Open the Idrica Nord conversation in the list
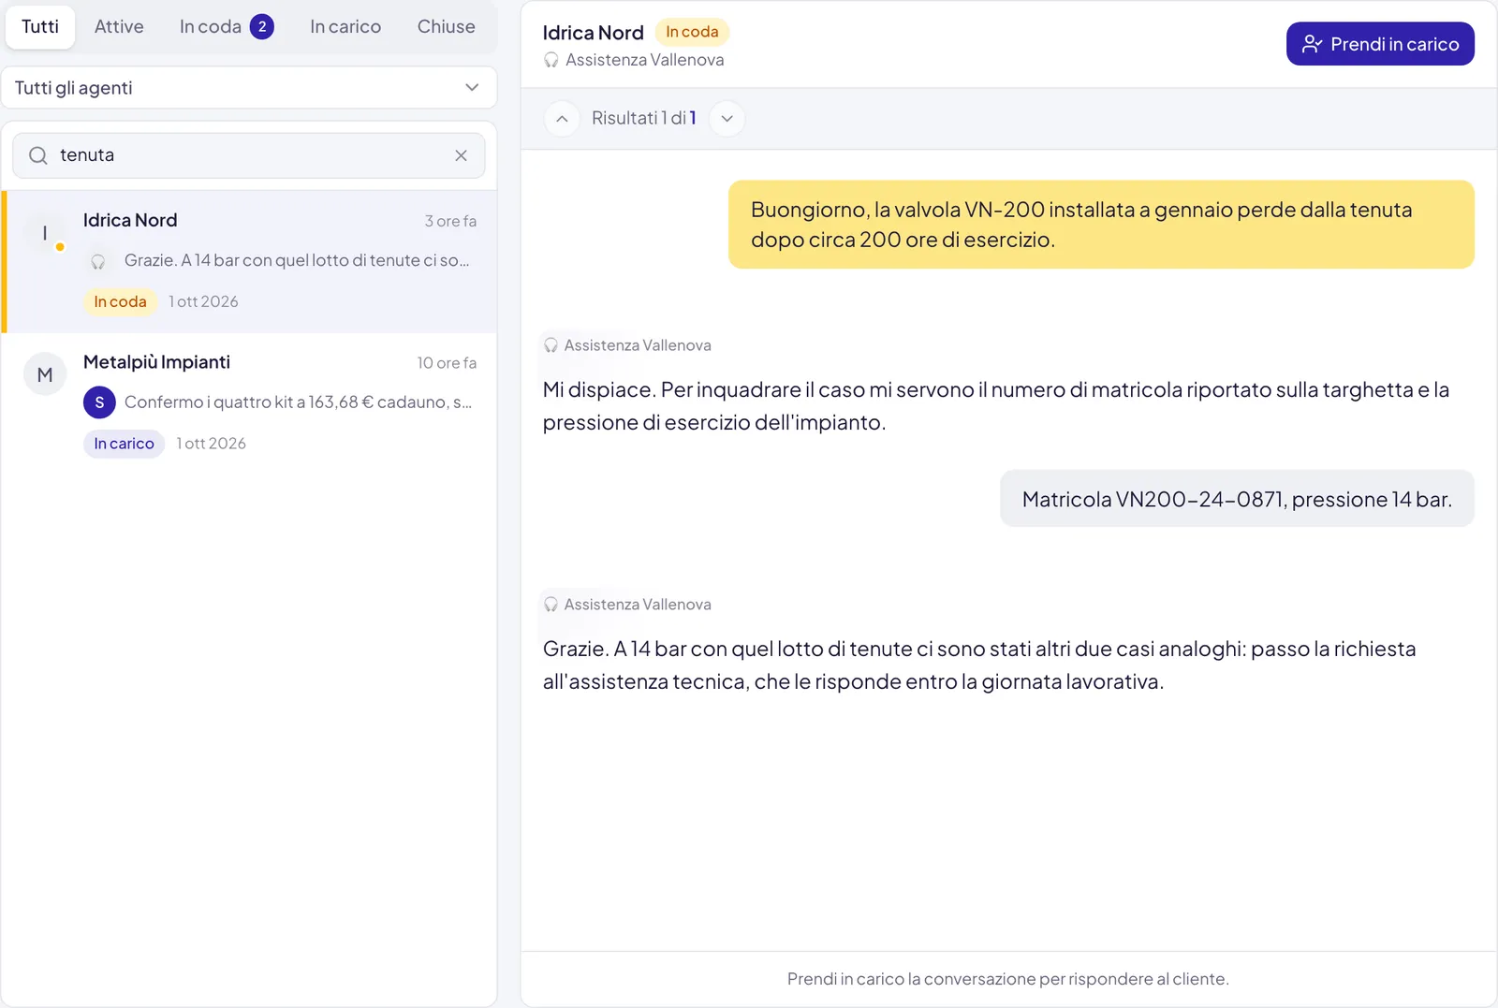1498x1008 pixels. coord(249,262)
